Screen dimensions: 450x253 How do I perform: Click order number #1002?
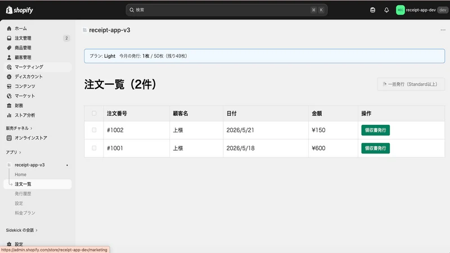point(115,130)
